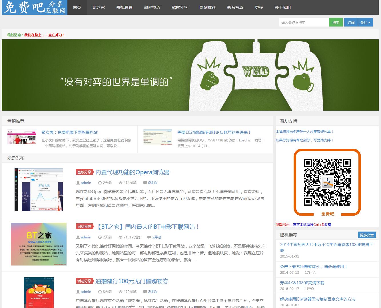Open the 速撸建行100元无门槛购物券 article title
Image resolution: width=381 pixels, height=308 pixels.
pos(132,281)
